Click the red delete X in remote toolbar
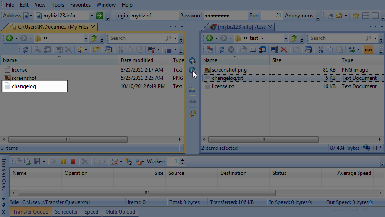This screenshot has height=217, width=385. tap(284, 49)
